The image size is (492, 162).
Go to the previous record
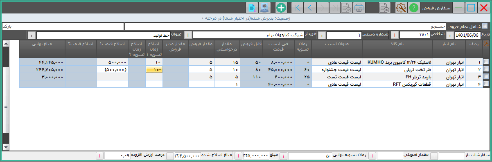click(310, 7)
